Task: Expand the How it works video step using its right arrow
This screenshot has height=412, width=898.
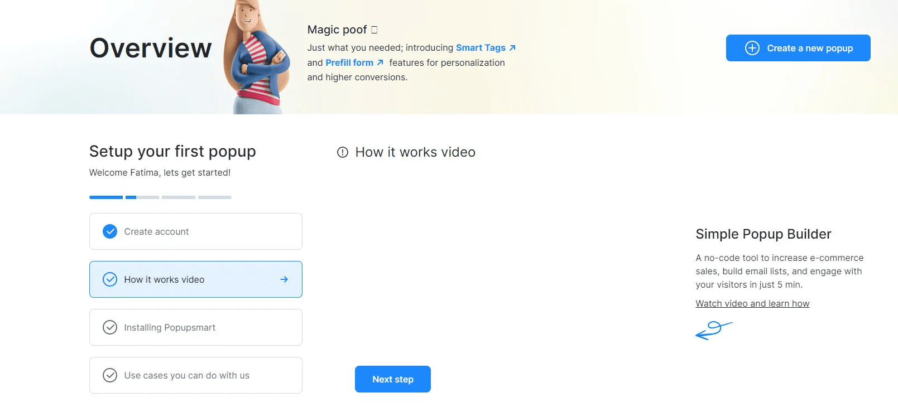Action: coord(284,279)
